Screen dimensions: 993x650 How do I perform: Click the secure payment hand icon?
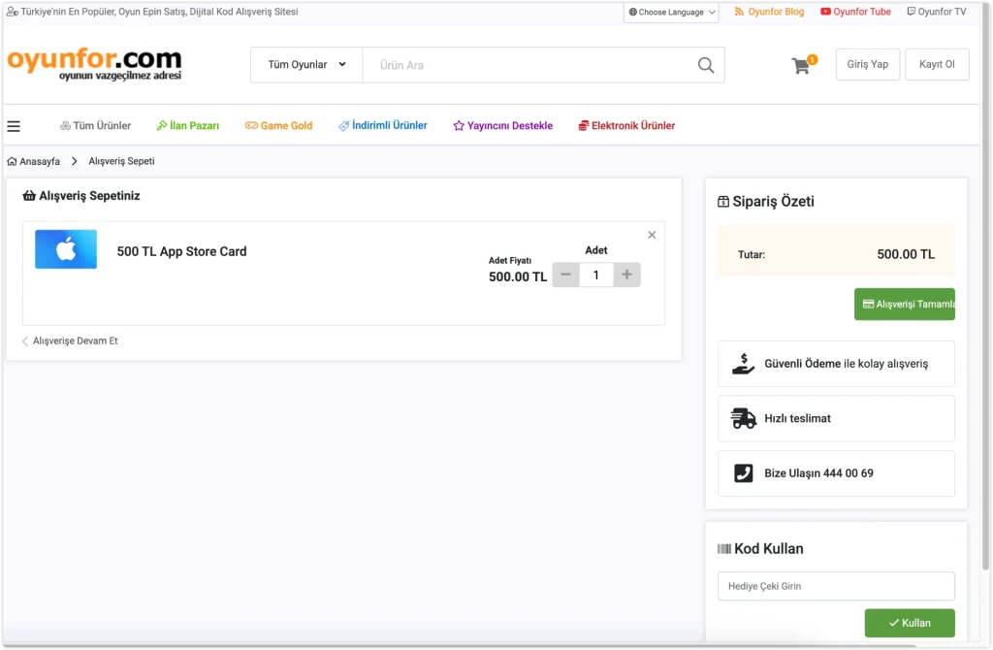click(743, 364)
